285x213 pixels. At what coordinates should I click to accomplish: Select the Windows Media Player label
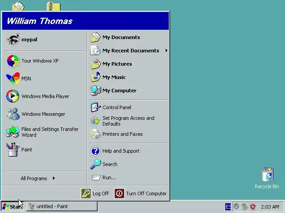click(x=45, y=96)
